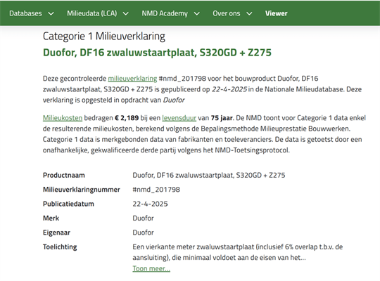Select the Merk label
This screenshot has width=380, height=281.
click(51, 218)
